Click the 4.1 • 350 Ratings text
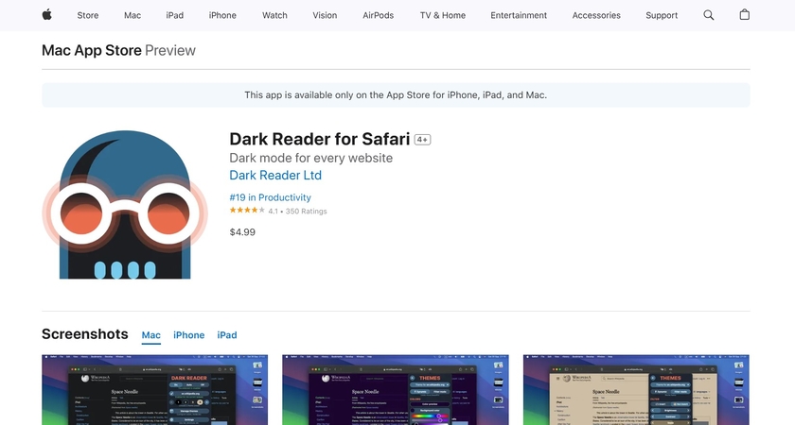 click(x=297, y=211)
